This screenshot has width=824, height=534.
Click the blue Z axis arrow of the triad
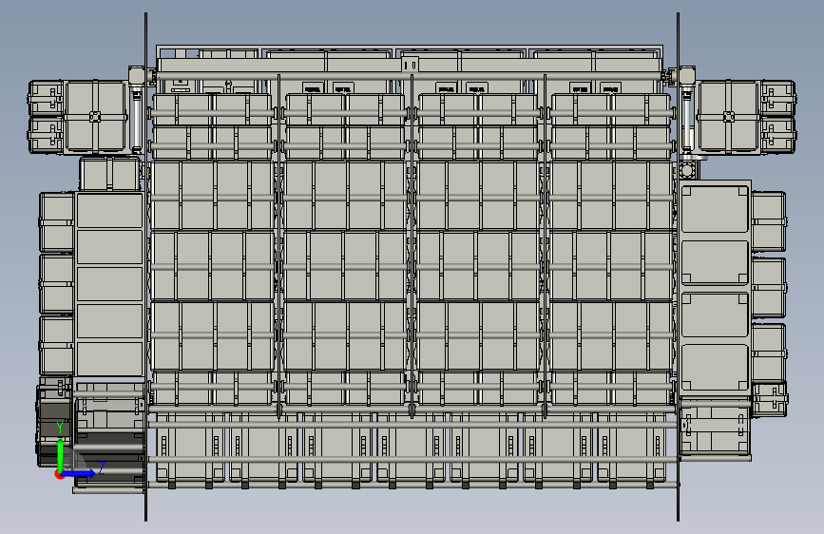[80, 473]
